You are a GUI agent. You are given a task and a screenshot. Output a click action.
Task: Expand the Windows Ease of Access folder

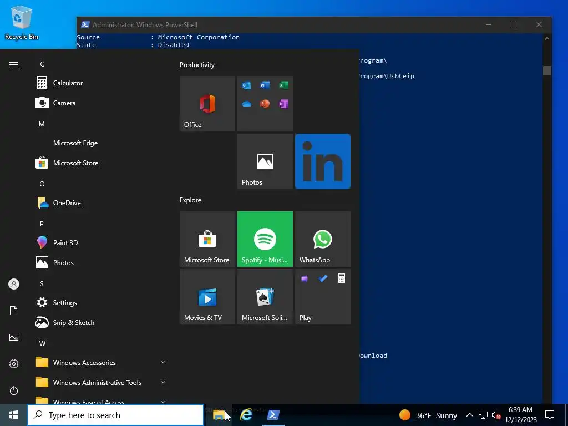[x=100, y=399]
